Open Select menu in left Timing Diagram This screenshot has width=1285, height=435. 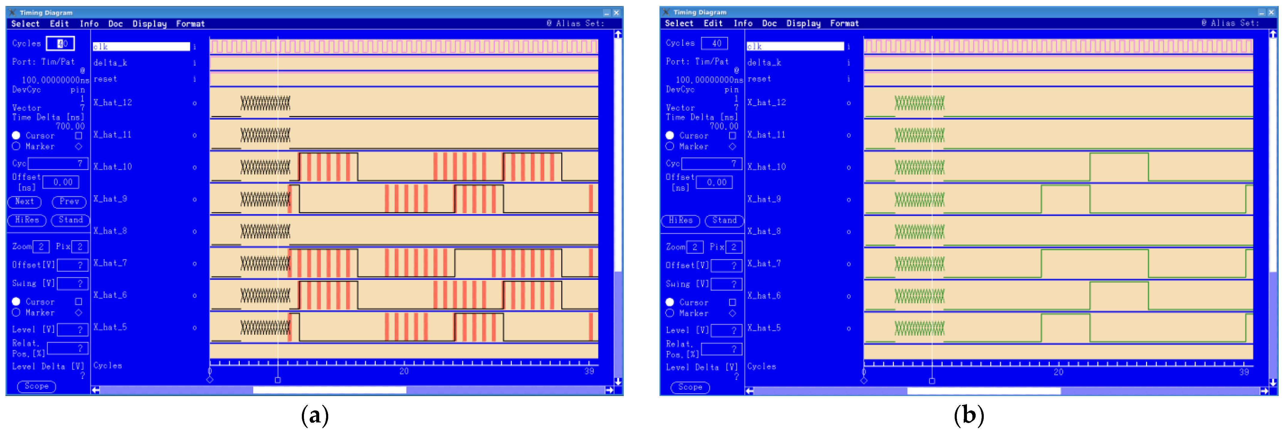pos(25,24)
